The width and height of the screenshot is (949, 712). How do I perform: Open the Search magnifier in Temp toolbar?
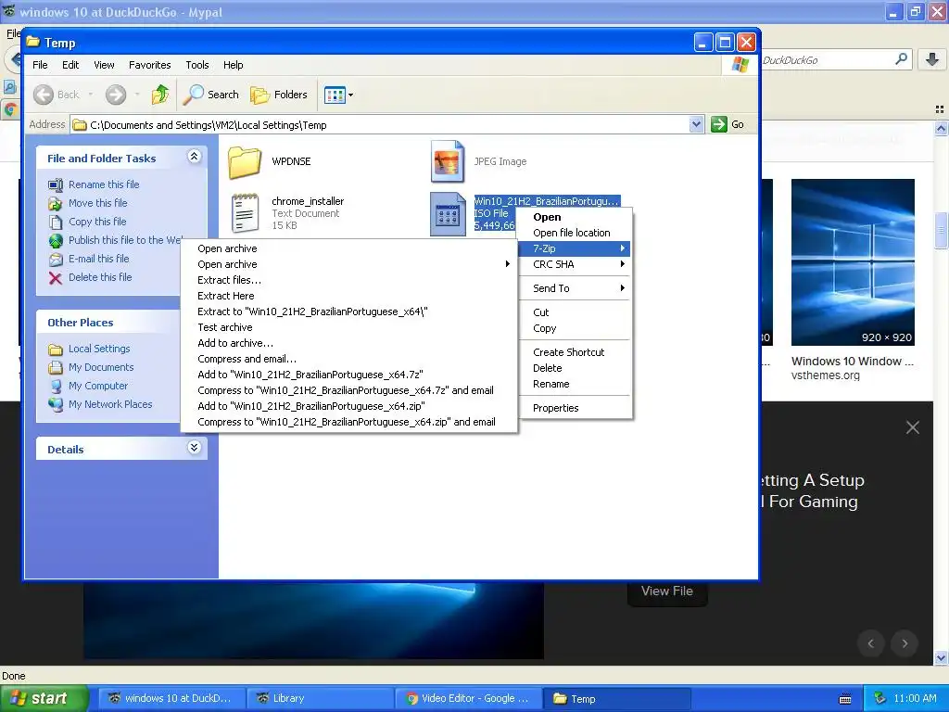click(x=193, y=95)
